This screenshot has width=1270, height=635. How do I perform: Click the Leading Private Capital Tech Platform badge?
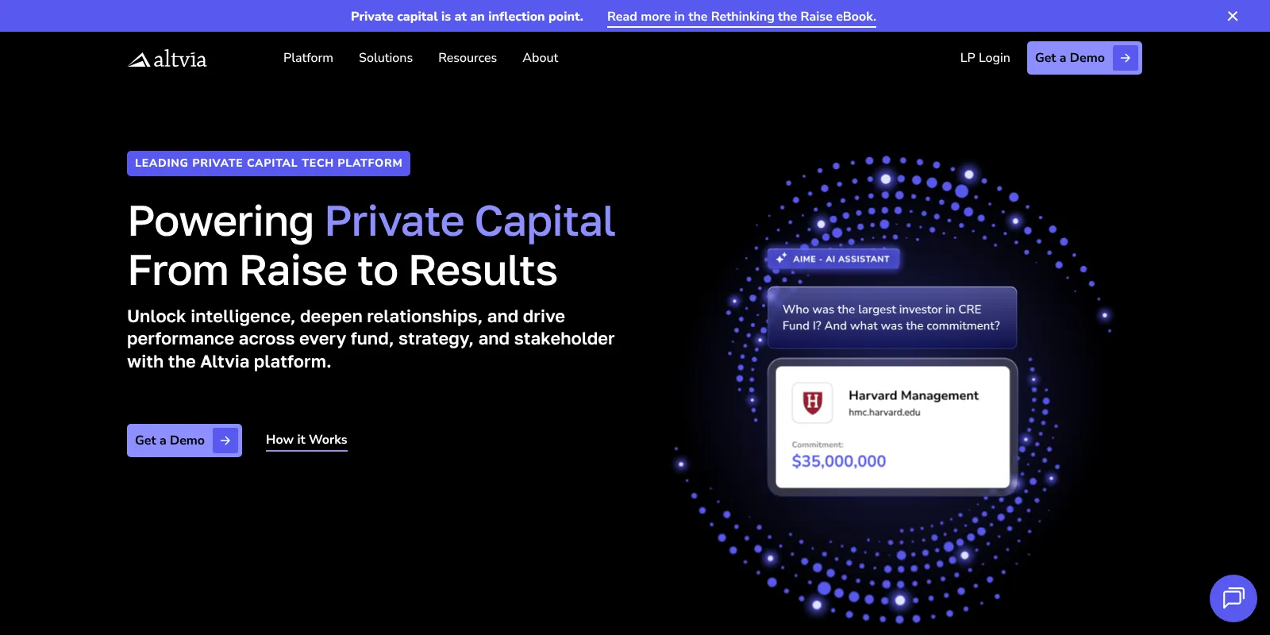(268, 164)
